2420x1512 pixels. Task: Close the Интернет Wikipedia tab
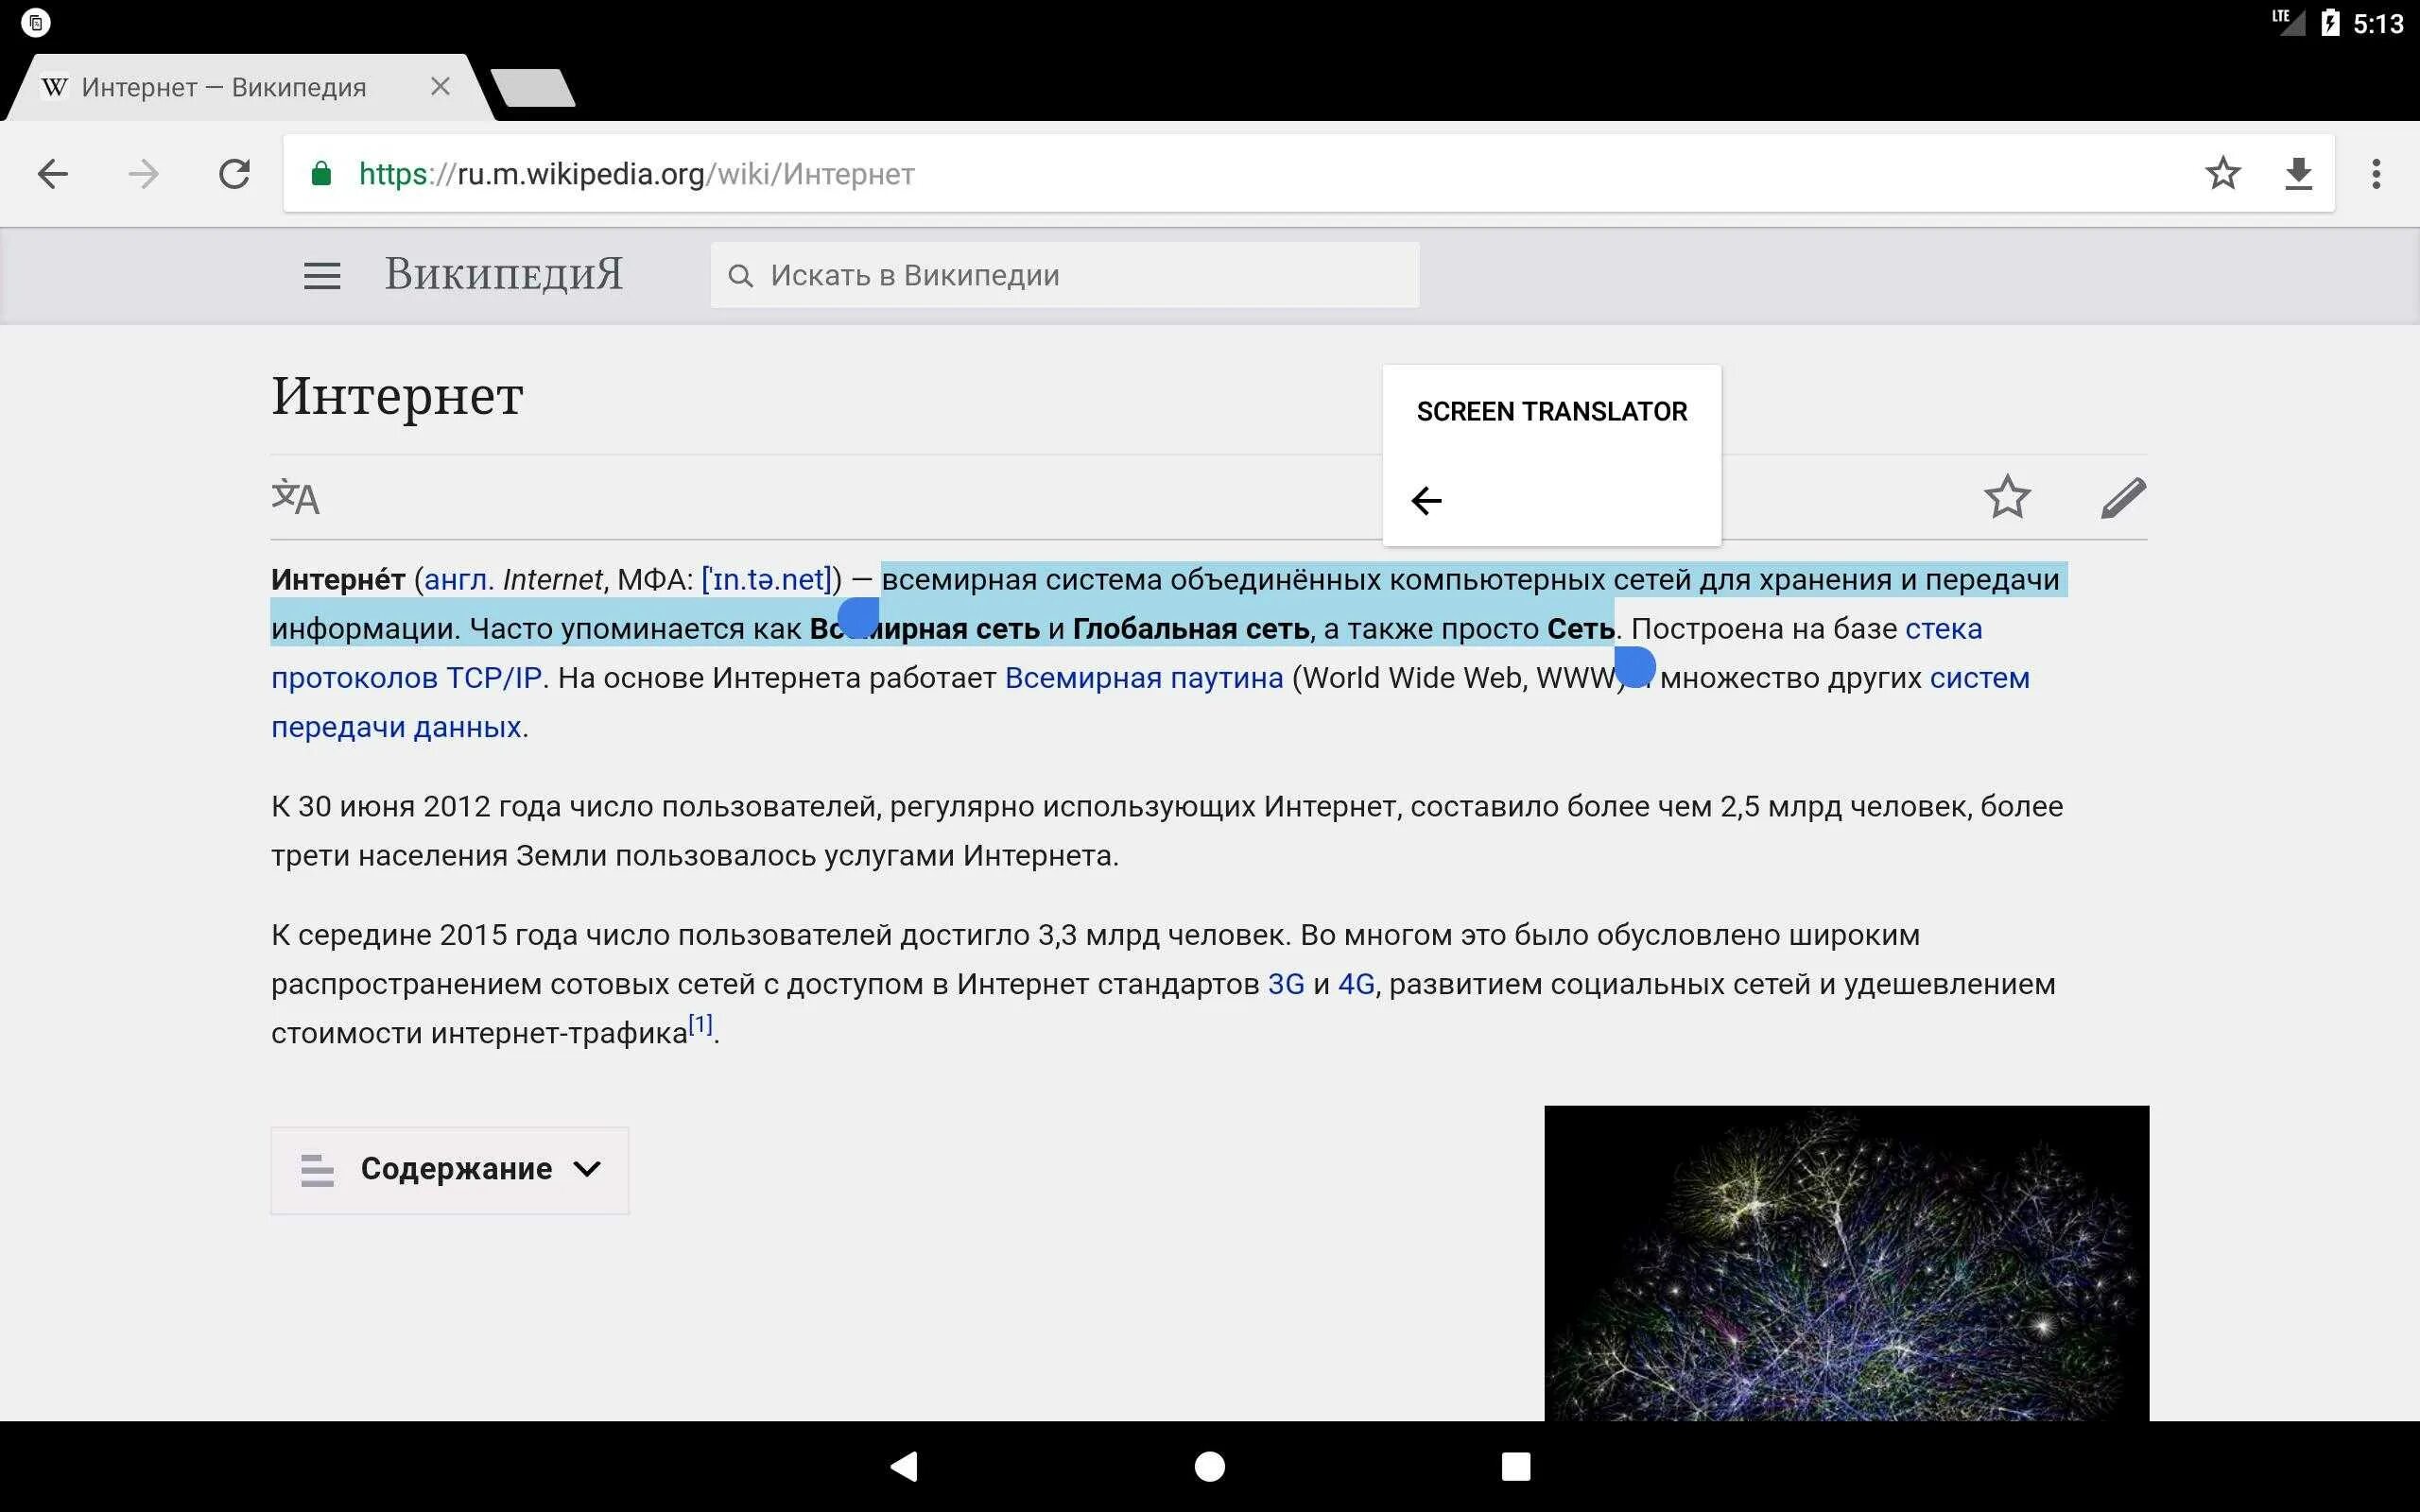tap(440, 87)
